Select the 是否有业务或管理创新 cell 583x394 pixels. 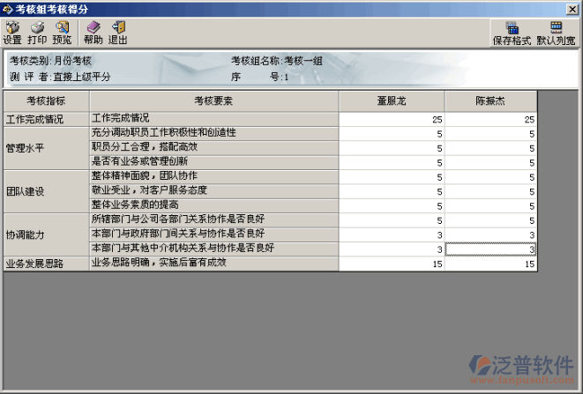pos(213,161)
